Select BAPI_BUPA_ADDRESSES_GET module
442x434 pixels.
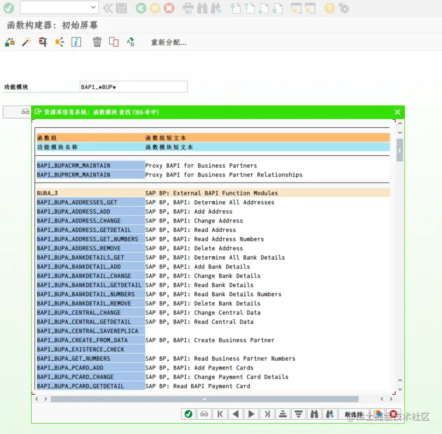[x=91, y=202]
